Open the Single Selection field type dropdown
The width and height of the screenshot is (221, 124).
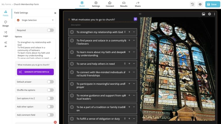click(35, 20)
